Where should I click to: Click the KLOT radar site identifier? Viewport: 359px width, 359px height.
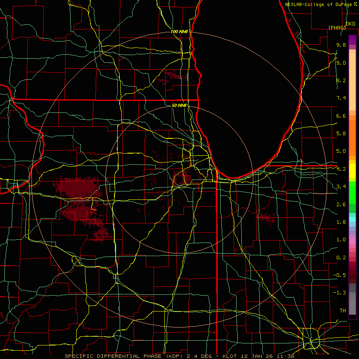point(229,356)
